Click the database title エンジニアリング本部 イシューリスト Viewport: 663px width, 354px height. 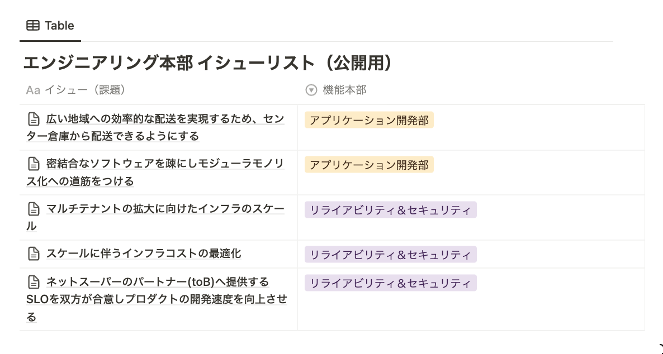tap(207, 63)
